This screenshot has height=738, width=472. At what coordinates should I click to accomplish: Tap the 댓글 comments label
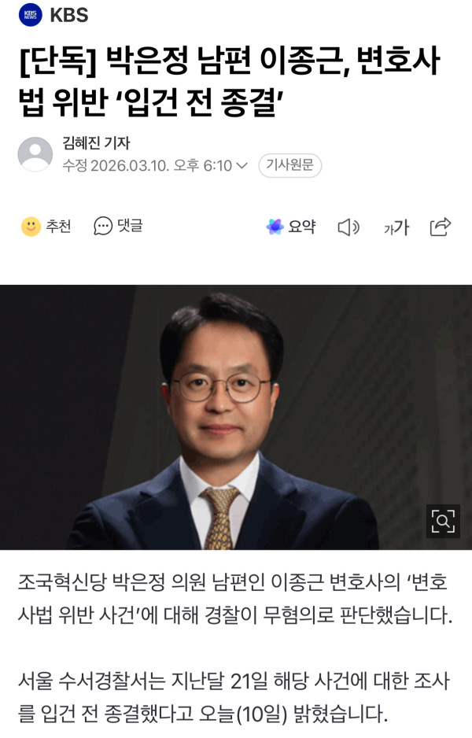point(130,226)
